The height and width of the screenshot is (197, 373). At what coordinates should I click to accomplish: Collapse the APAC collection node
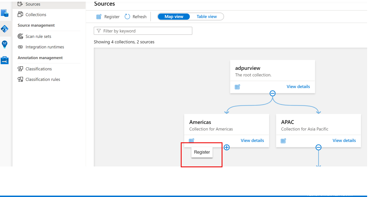pos(318,147)
